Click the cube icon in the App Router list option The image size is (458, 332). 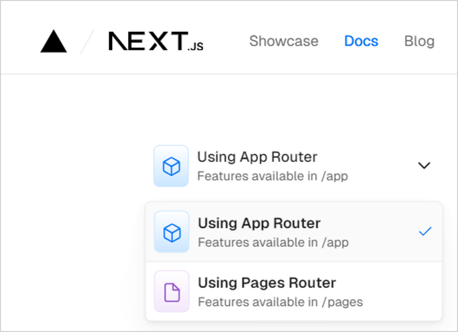172,232
